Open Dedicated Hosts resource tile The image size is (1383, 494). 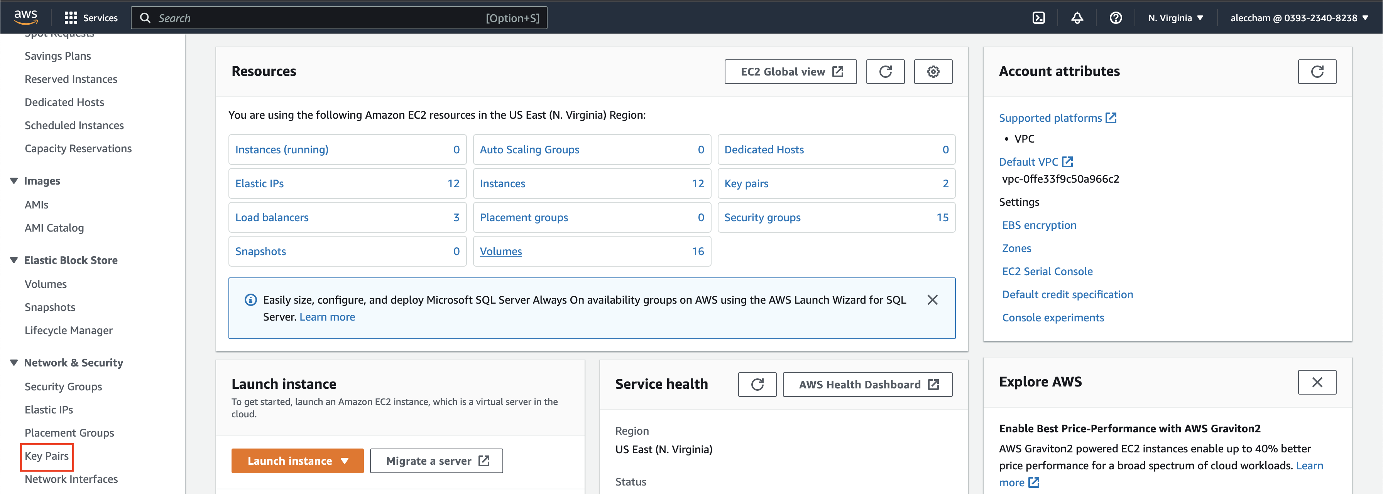click(x=837, y=150)
